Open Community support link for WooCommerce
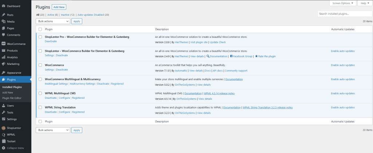 click(x=236, y=71)
